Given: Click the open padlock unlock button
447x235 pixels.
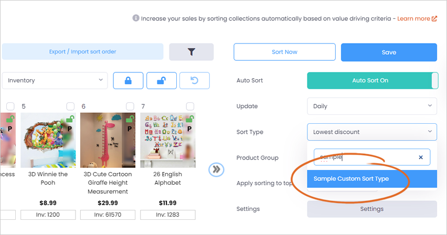Looking at the screenshot, I should [162, 81].
